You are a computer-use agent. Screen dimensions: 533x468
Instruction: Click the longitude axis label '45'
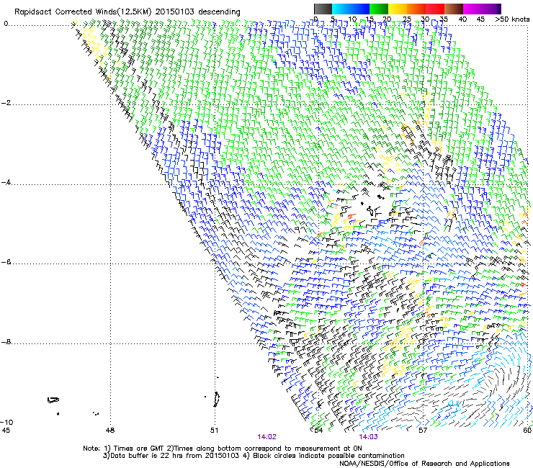pyautogui.click(x=6, y=431)
